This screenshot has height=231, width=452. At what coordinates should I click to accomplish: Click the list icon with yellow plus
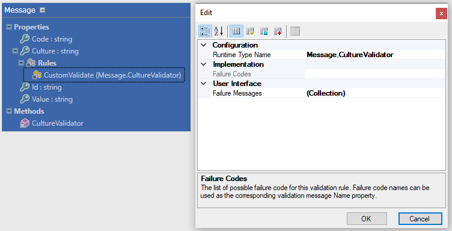tap(250, 31)
